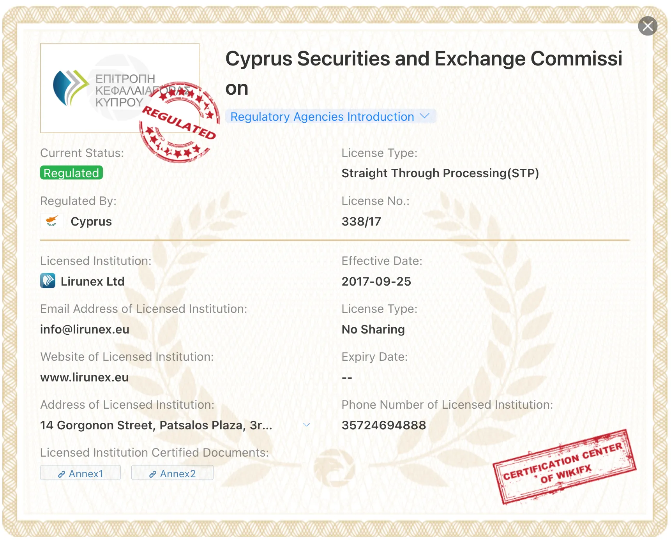Select the info@lirunex.eu email address
Viewport: 671px width, 540px height.
click(85, 329)
